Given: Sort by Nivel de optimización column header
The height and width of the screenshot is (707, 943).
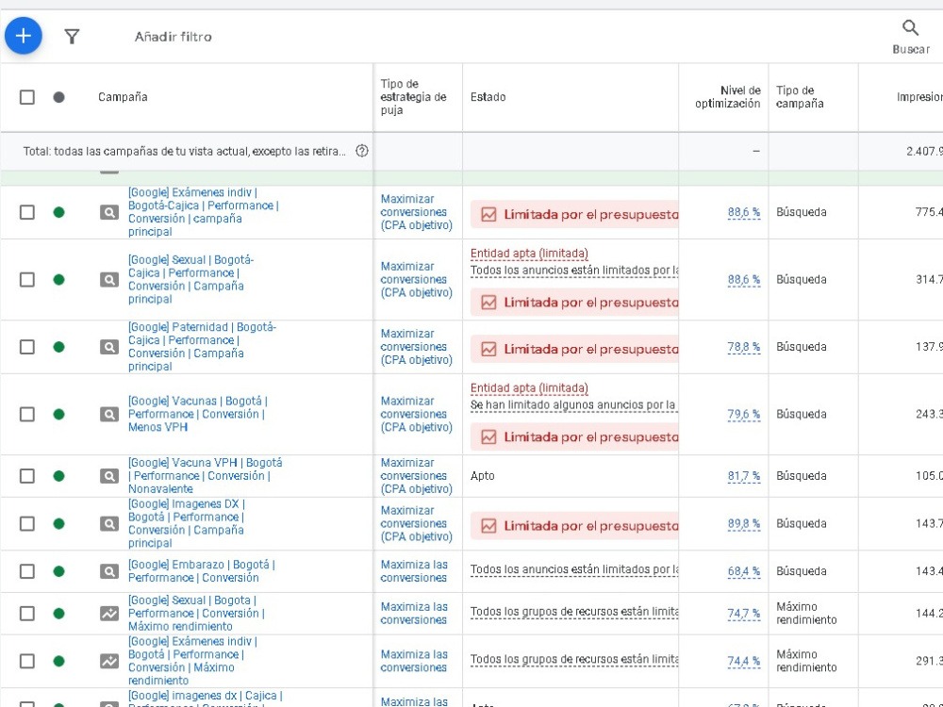Looking at the screenshot, I should coord(728,97).
